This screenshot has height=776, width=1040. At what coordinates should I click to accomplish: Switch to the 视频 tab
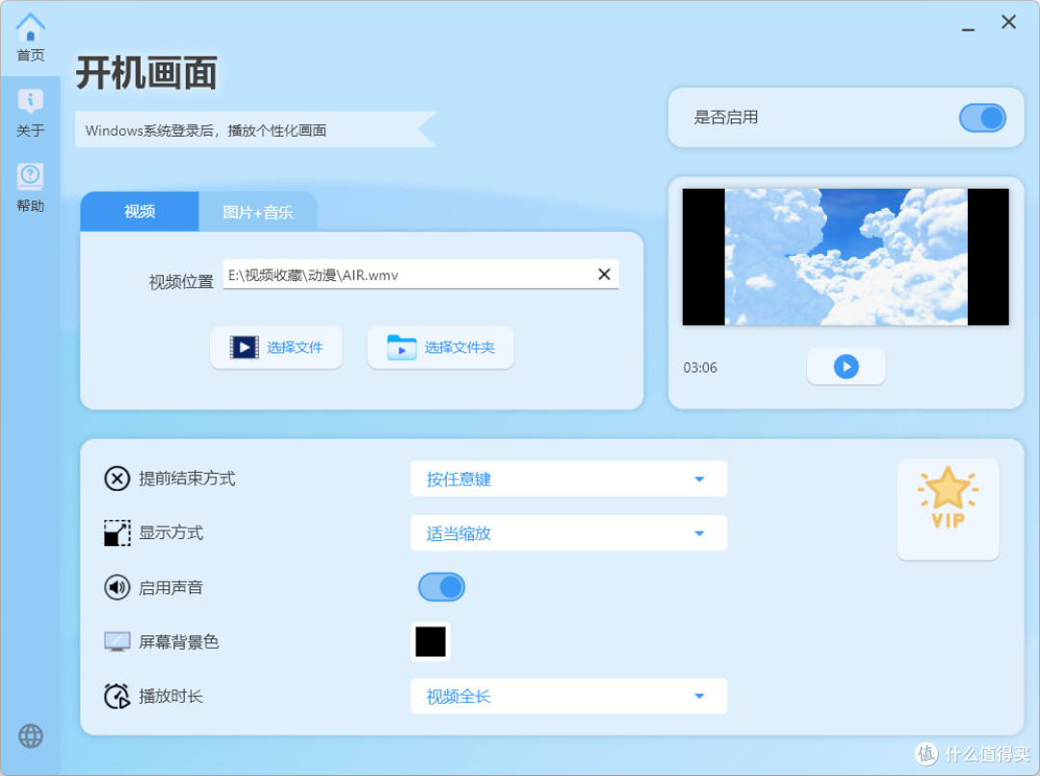[x=140, y=212]
